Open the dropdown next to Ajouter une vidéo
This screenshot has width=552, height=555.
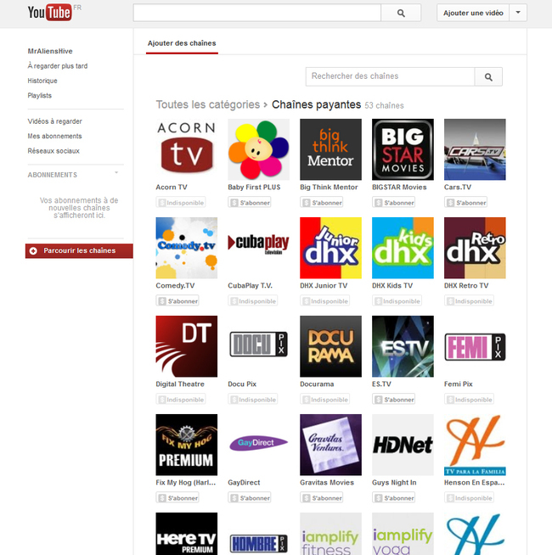518,13
